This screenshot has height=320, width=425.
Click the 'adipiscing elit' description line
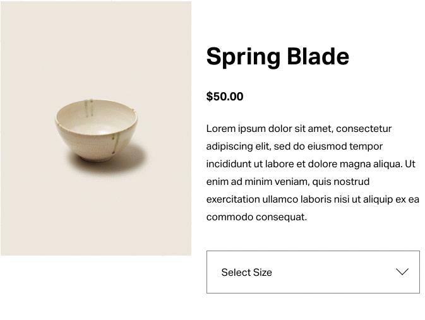[294, 146]
